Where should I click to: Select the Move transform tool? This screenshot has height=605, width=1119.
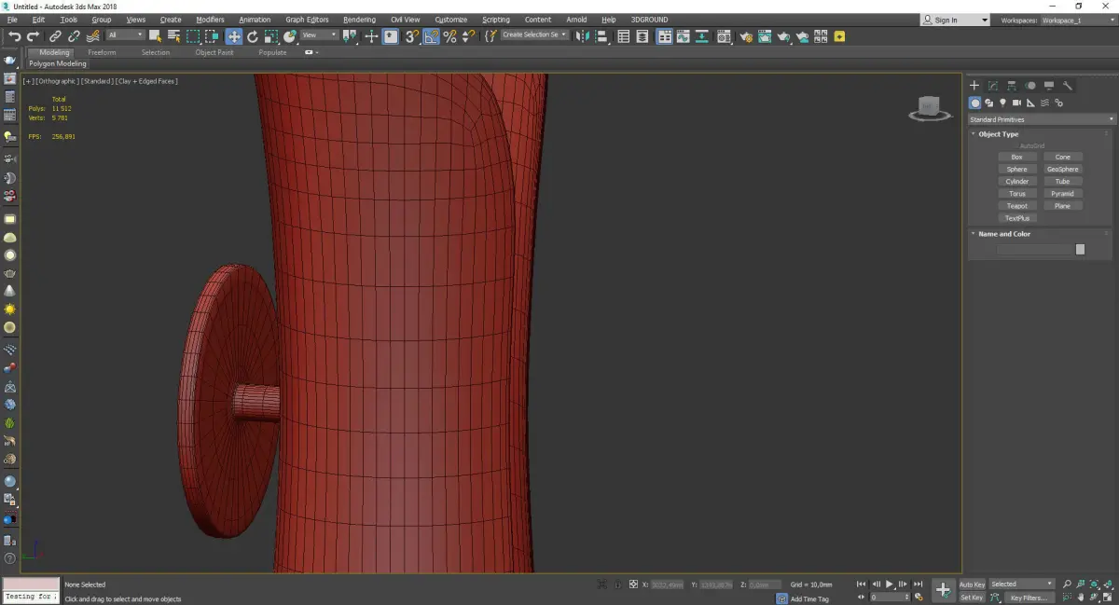tap(233, 36)
